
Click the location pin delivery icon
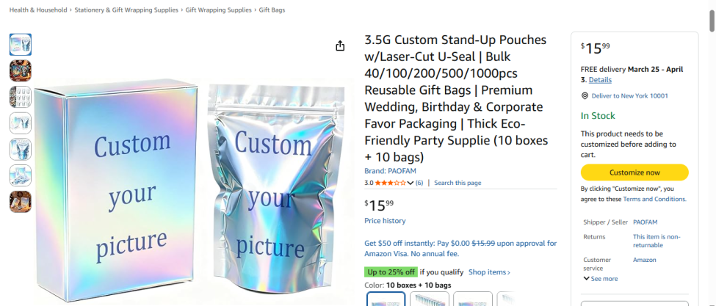click(x=585, y=95)
